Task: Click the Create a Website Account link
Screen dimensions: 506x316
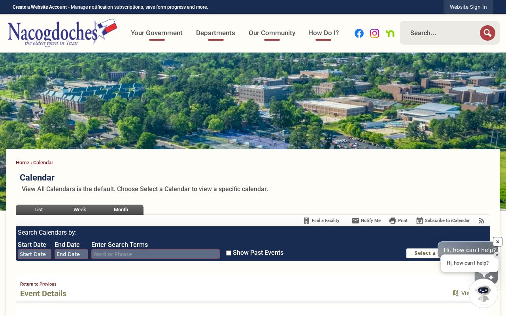Action: pos(40,7)
